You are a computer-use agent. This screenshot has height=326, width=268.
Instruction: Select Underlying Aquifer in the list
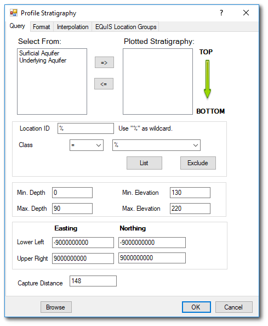43,60
